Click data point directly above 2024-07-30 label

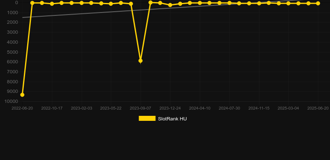coord(229,3)
